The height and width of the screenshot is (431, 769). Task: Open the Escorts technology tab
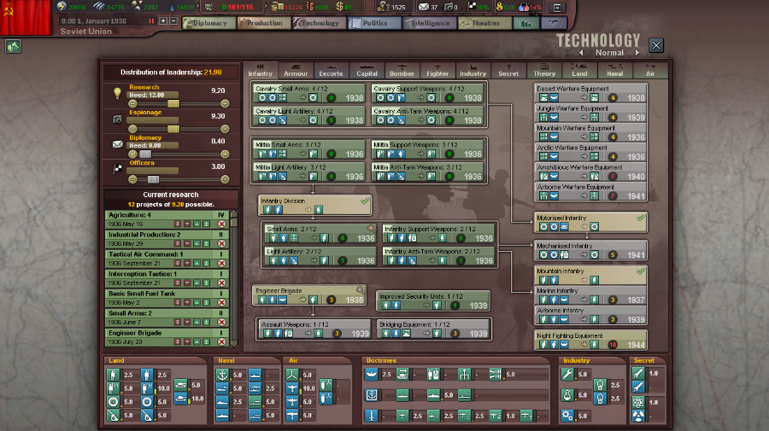(331, 71)
